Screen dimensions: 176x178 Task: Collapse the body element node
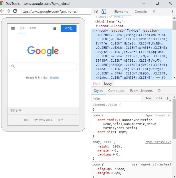(x=97, y=31)
